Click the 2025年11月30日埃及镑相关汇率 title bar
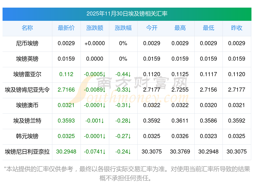 (x=127, y=14)
